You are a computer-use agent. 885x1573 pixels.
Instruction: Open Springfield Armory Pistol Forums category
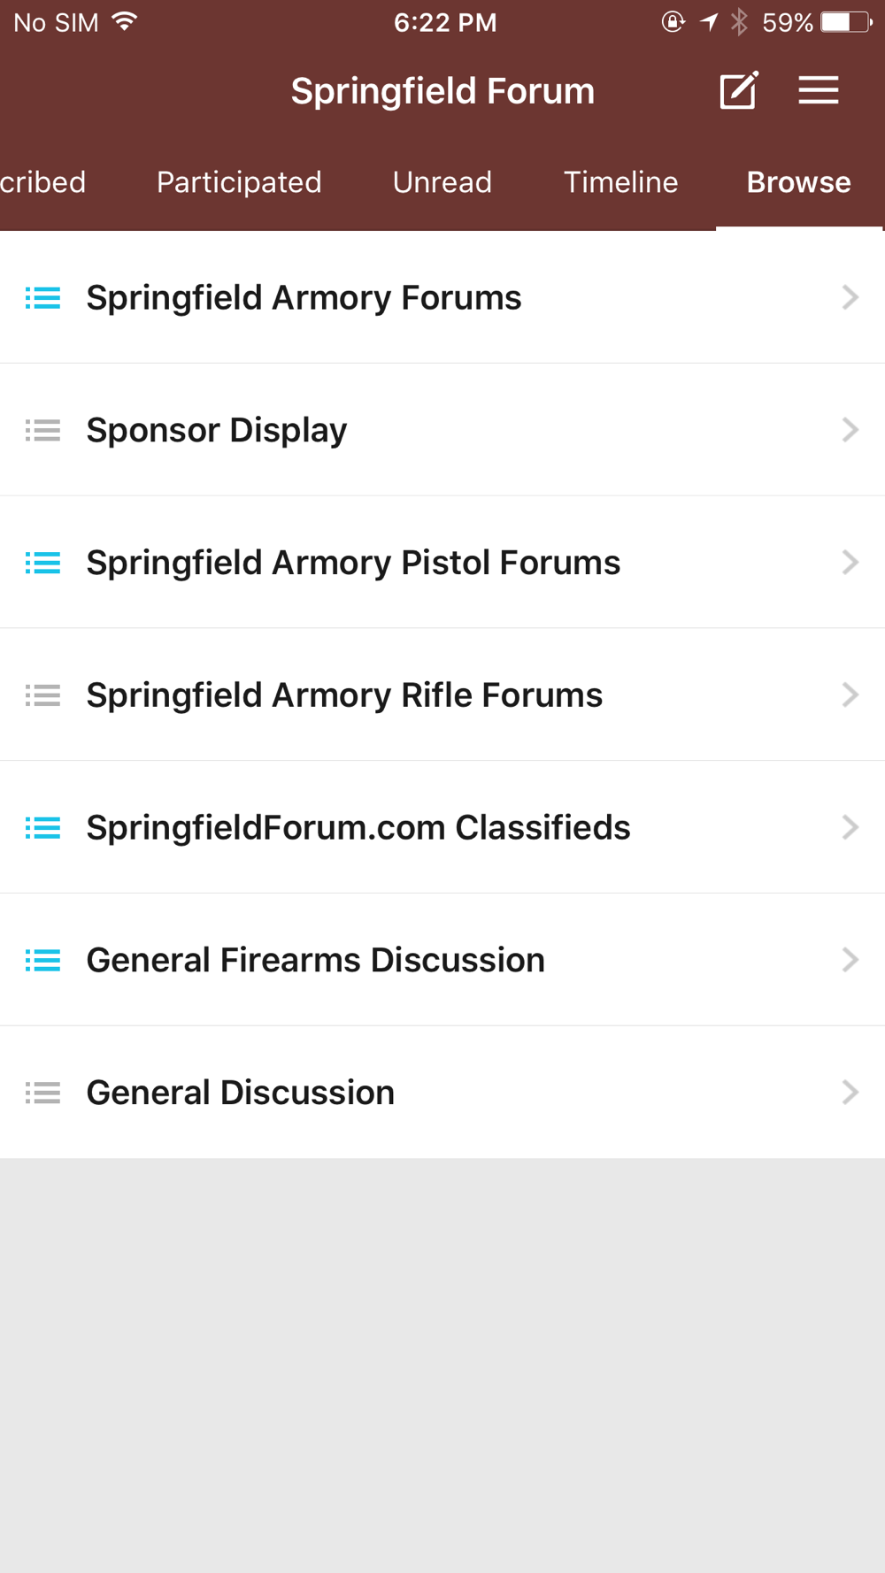[x=353, y=563]
